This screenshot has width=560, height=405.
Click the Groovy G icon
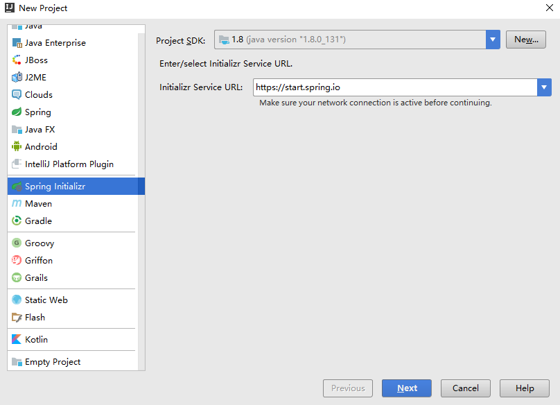click(17, 243)
